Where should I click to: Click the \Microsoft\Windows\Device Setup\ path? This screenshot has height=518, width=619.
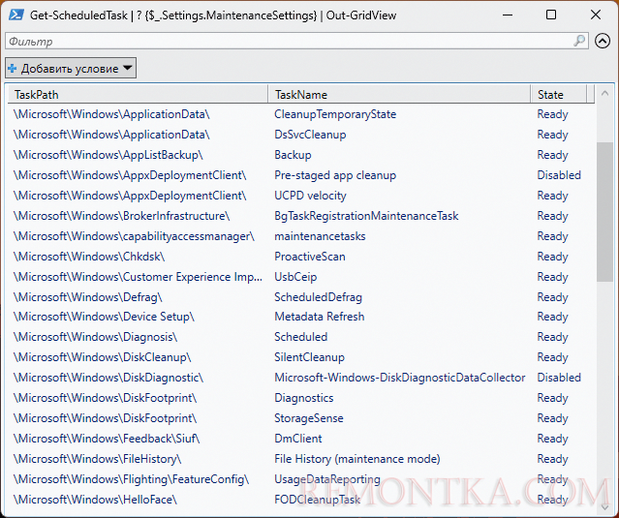104,317
